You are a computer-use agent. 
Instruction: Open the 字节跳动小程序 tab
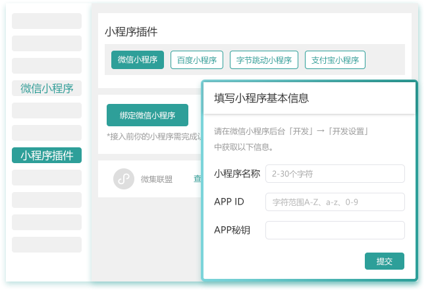[x=264, y=60]
